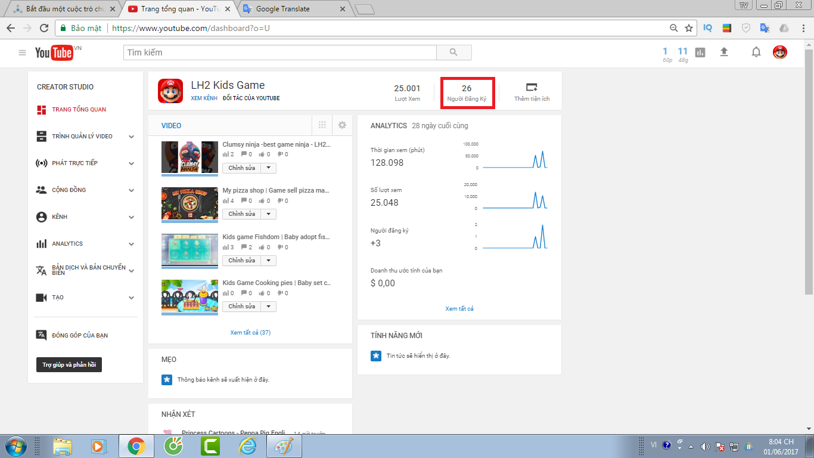Viewport: 814px width, 458px height.
Task: Click the vidIQ extension icon
Action: pyautogui.click(x=707, y=28)
